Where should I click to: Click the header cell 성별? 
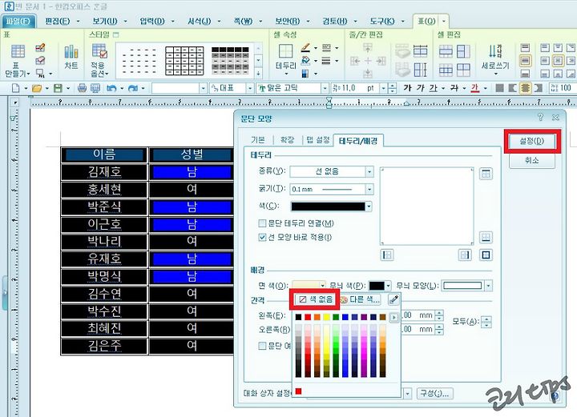(192, 154)
